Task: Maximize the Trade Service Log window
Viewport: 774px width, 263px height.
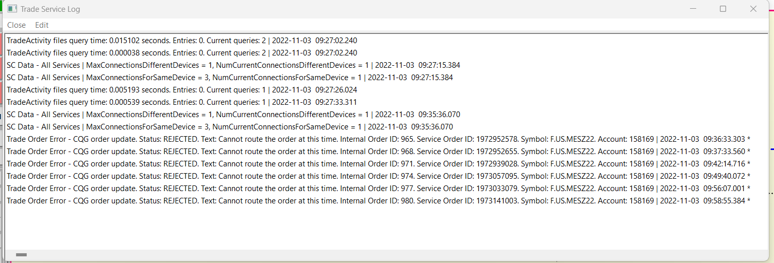Action: tap(723, 9)
